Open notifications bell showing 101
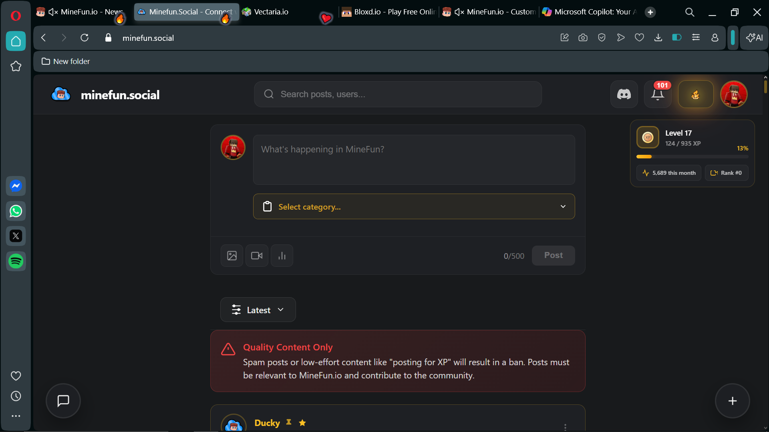 657,94
